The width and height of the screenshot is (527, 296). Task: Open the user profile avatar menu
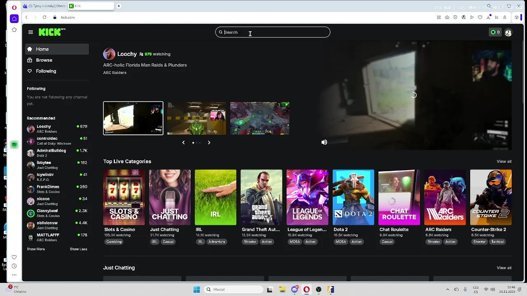point(508,32)
